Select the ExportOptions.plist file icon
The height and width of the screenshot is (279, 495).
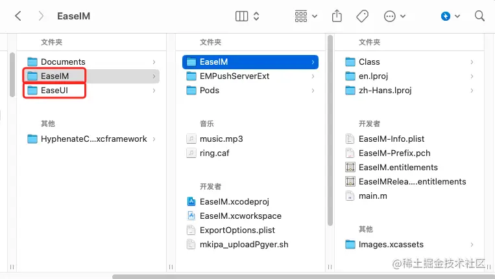(191, 230)
